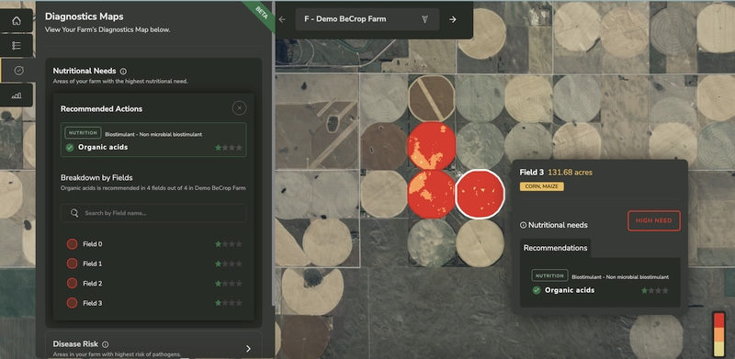Click Organic acids star rating in left panel
735x359 pixels.
[x=229, y=148]
